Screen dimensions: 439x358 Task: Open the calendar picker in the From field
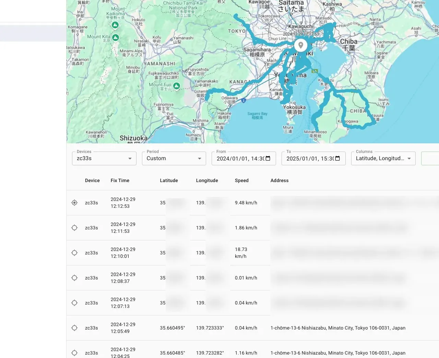coord(268,158)
